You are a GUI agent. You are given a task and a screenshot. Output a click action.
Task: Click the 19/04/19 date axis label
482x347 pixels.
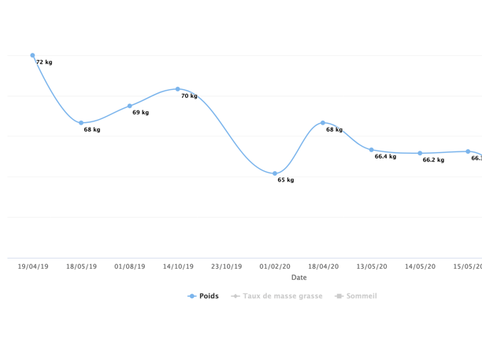pos(33,267)
